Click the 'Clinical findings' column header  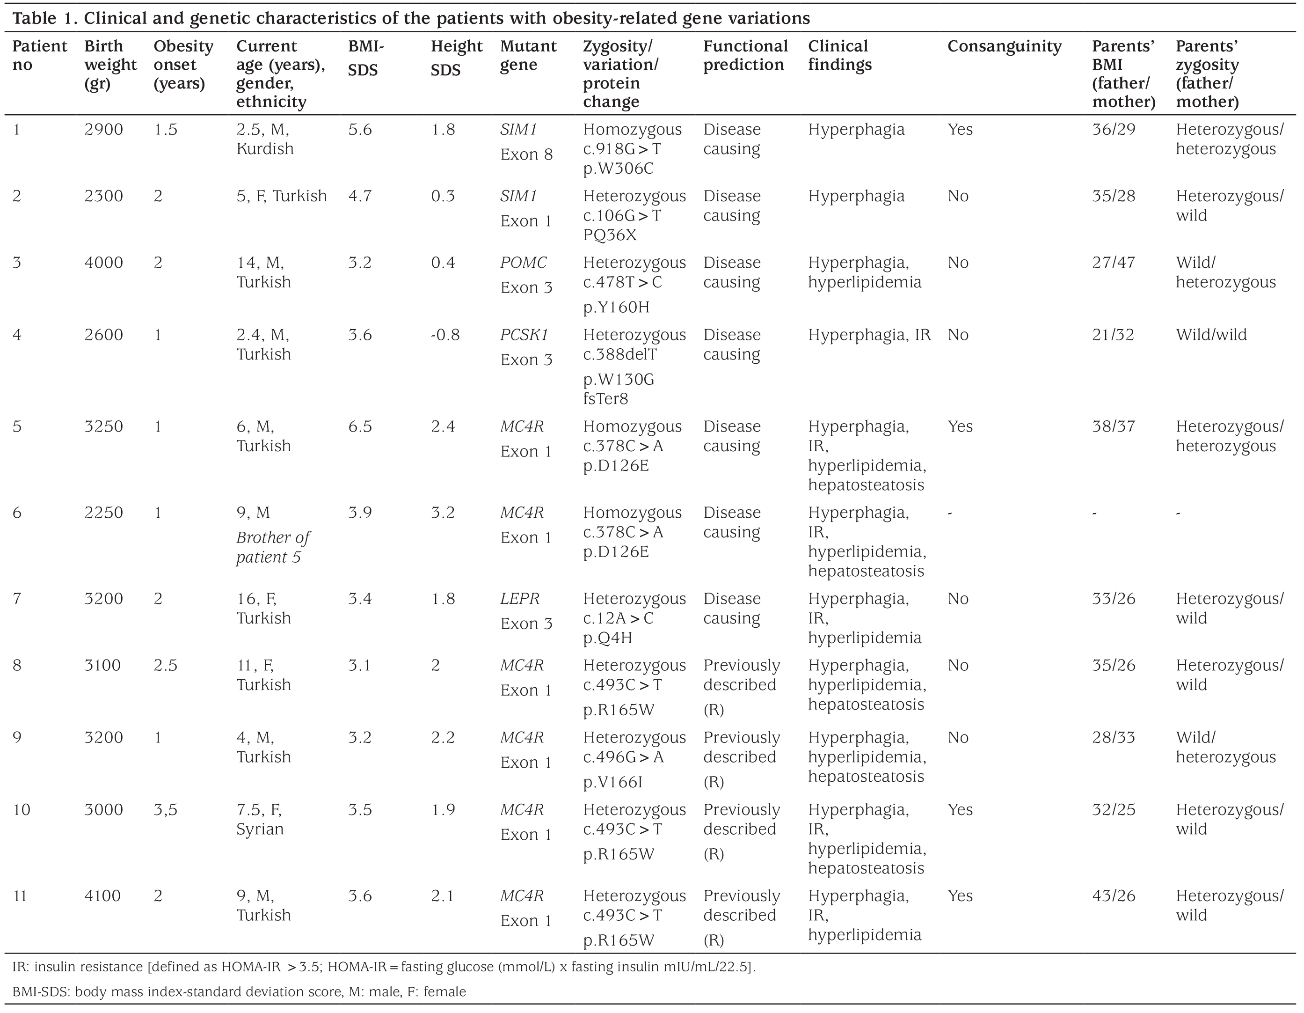[840, 56]
